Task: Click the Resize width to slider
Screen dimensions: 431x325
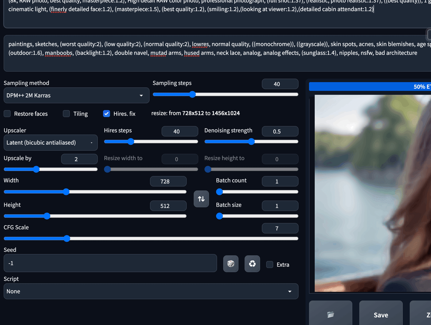Action: click(151, 169)
